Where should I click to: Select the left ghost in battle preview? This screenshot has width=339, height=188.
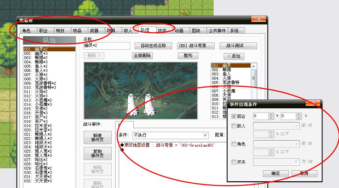tap(131, 104)
